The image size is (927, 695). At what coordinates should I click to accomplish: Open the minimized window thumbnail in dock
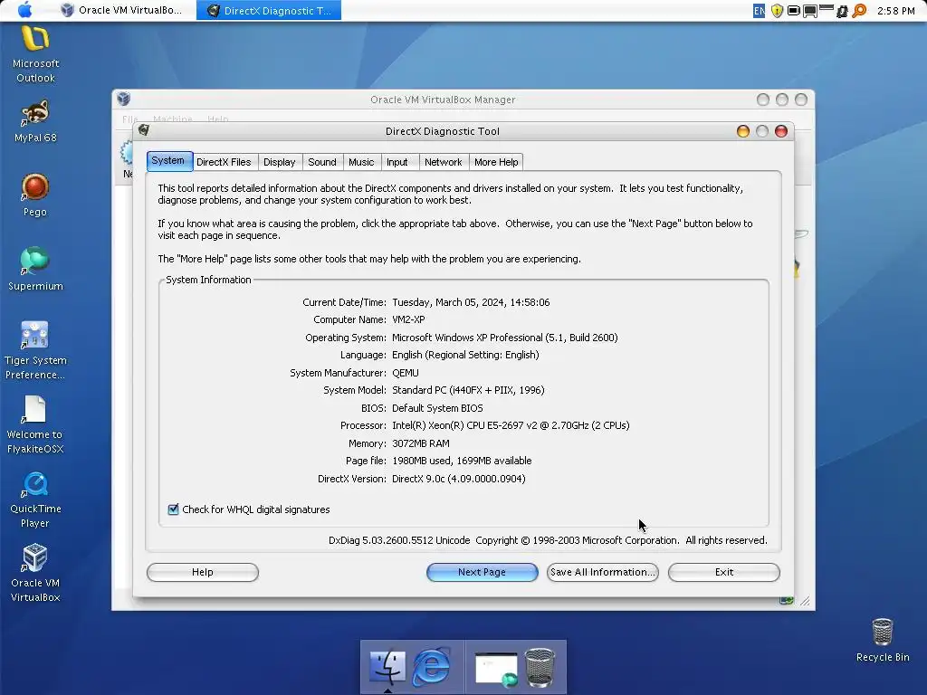click(496, 669)
